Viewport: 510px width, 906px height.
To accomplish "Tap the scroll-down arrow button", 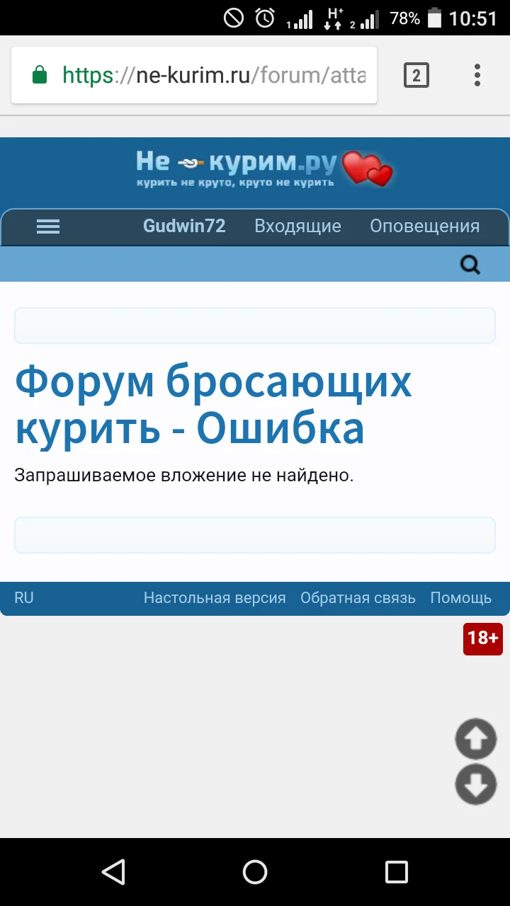I will pos(475,784).
